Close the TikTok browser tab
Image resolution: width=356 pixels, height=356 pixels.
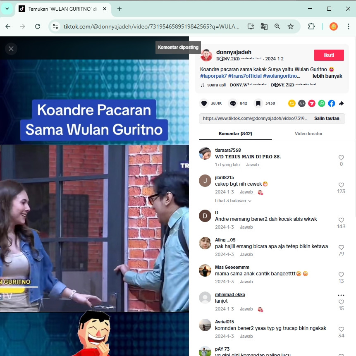tap(105, 9)
